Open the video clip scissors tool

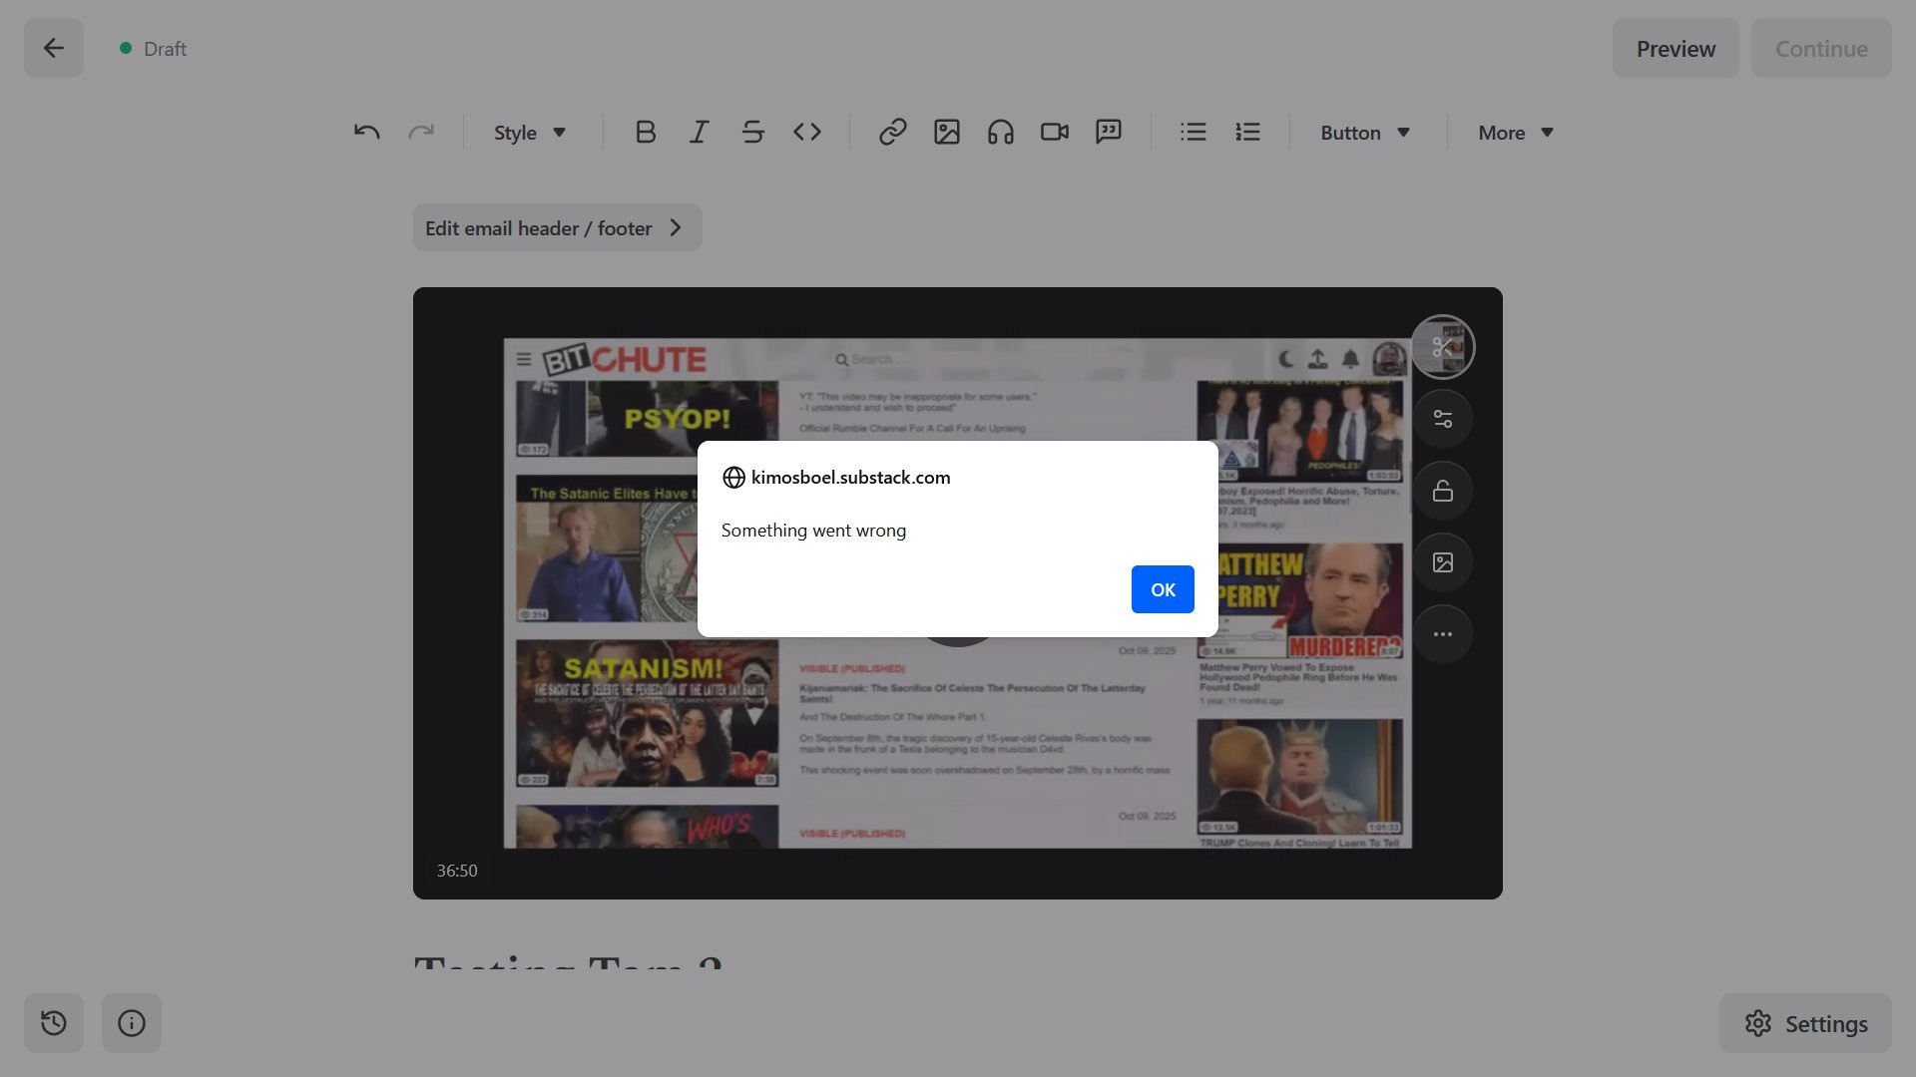coord(1442,347)
